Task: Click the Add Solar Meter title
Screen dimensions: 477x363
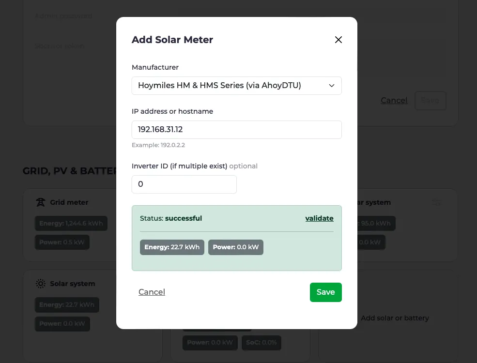Action: coord(172,40)
